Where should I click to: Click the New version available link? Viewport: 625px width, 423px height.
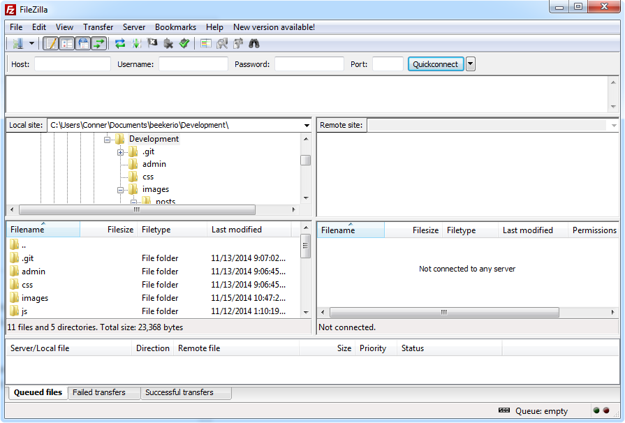point(274,27)
